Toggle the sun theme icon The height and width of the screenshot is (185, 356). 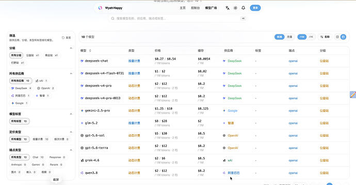pyautogui.click(x=235, y=8)
